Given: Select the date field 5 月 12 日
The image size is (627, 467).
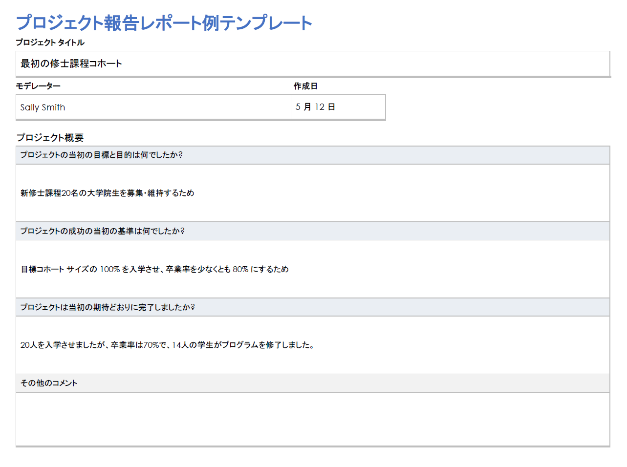Looking at the screenshot, I should pyautogui.click(x=338, y=107).
